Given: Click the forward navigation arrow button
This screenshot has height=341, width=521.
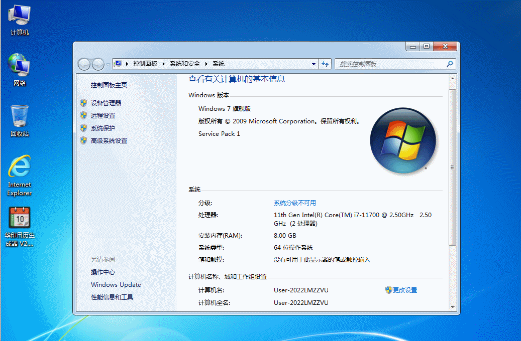Looking at the screenshot, I should pos(98,64).
